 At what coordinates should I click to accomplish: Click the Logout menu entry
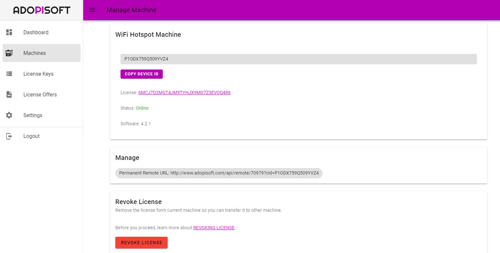pos(31,136)
